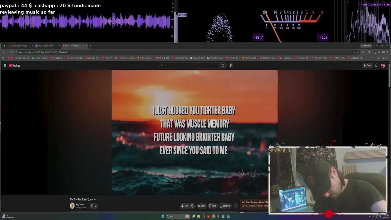Focus the YouTube search field
391x220 pixels.
click(189, 65)
